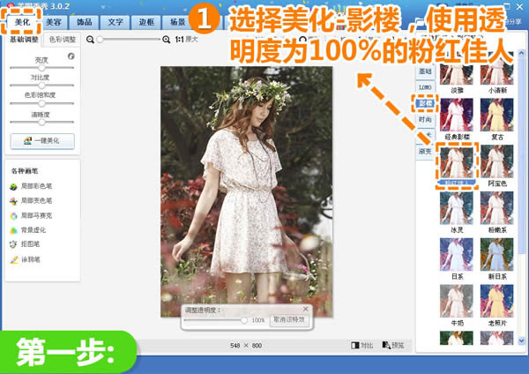Image resolution: width=529 pixels, height=374 pixels.
Task: Adjust the 色彩饱和度 saturation slider handle
Action: pyautogui.click(x=41, y=103)
